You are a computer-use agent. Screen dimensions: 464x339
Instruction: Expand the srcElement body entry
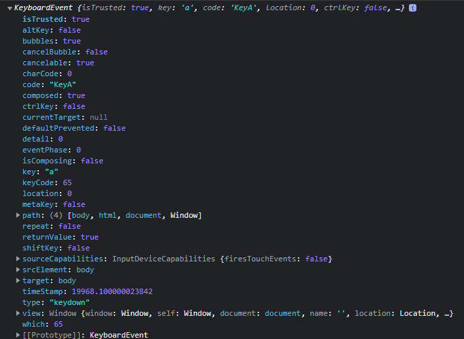18,270
